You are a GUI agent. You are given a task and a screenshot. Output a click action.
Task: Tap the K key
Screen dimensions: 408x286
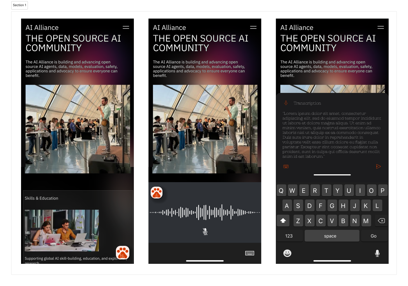click(x=366, y=206)
